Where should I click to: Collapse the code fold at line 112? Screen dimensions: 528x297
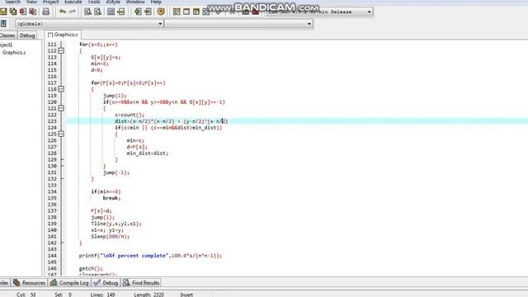[x=61, y=51]
